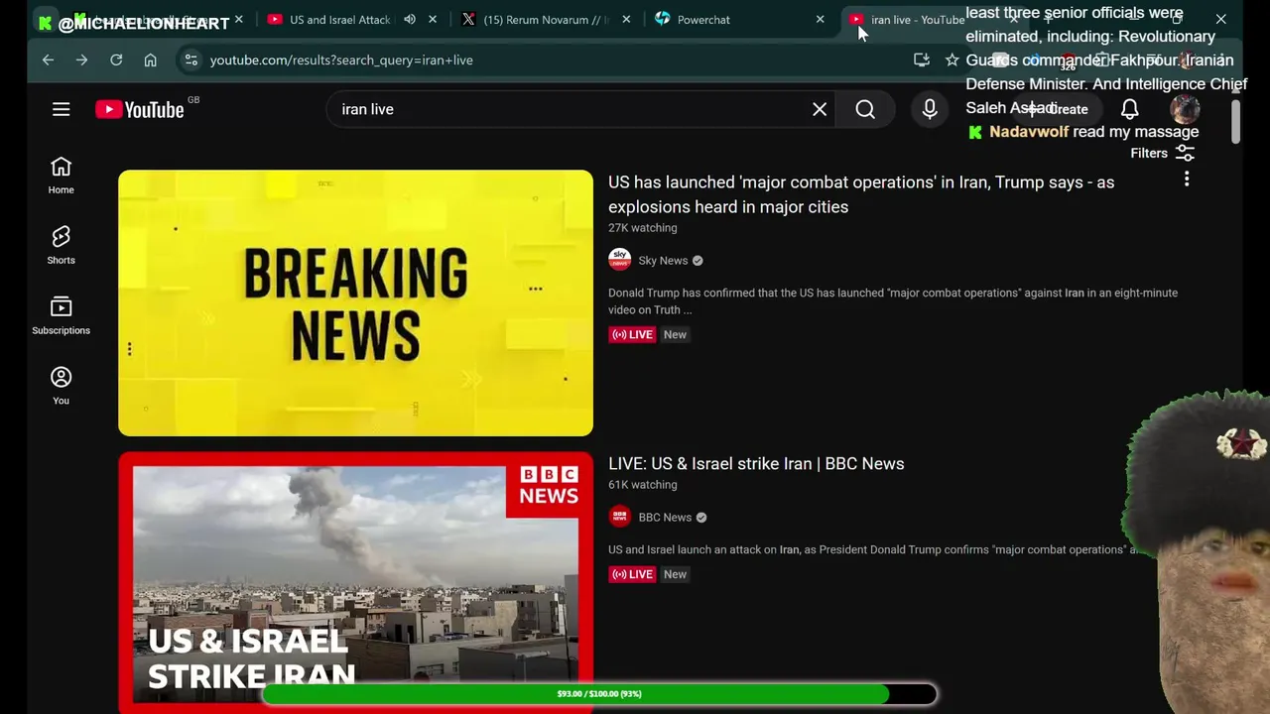Click the 61K watching text

[x=643, y=485]
